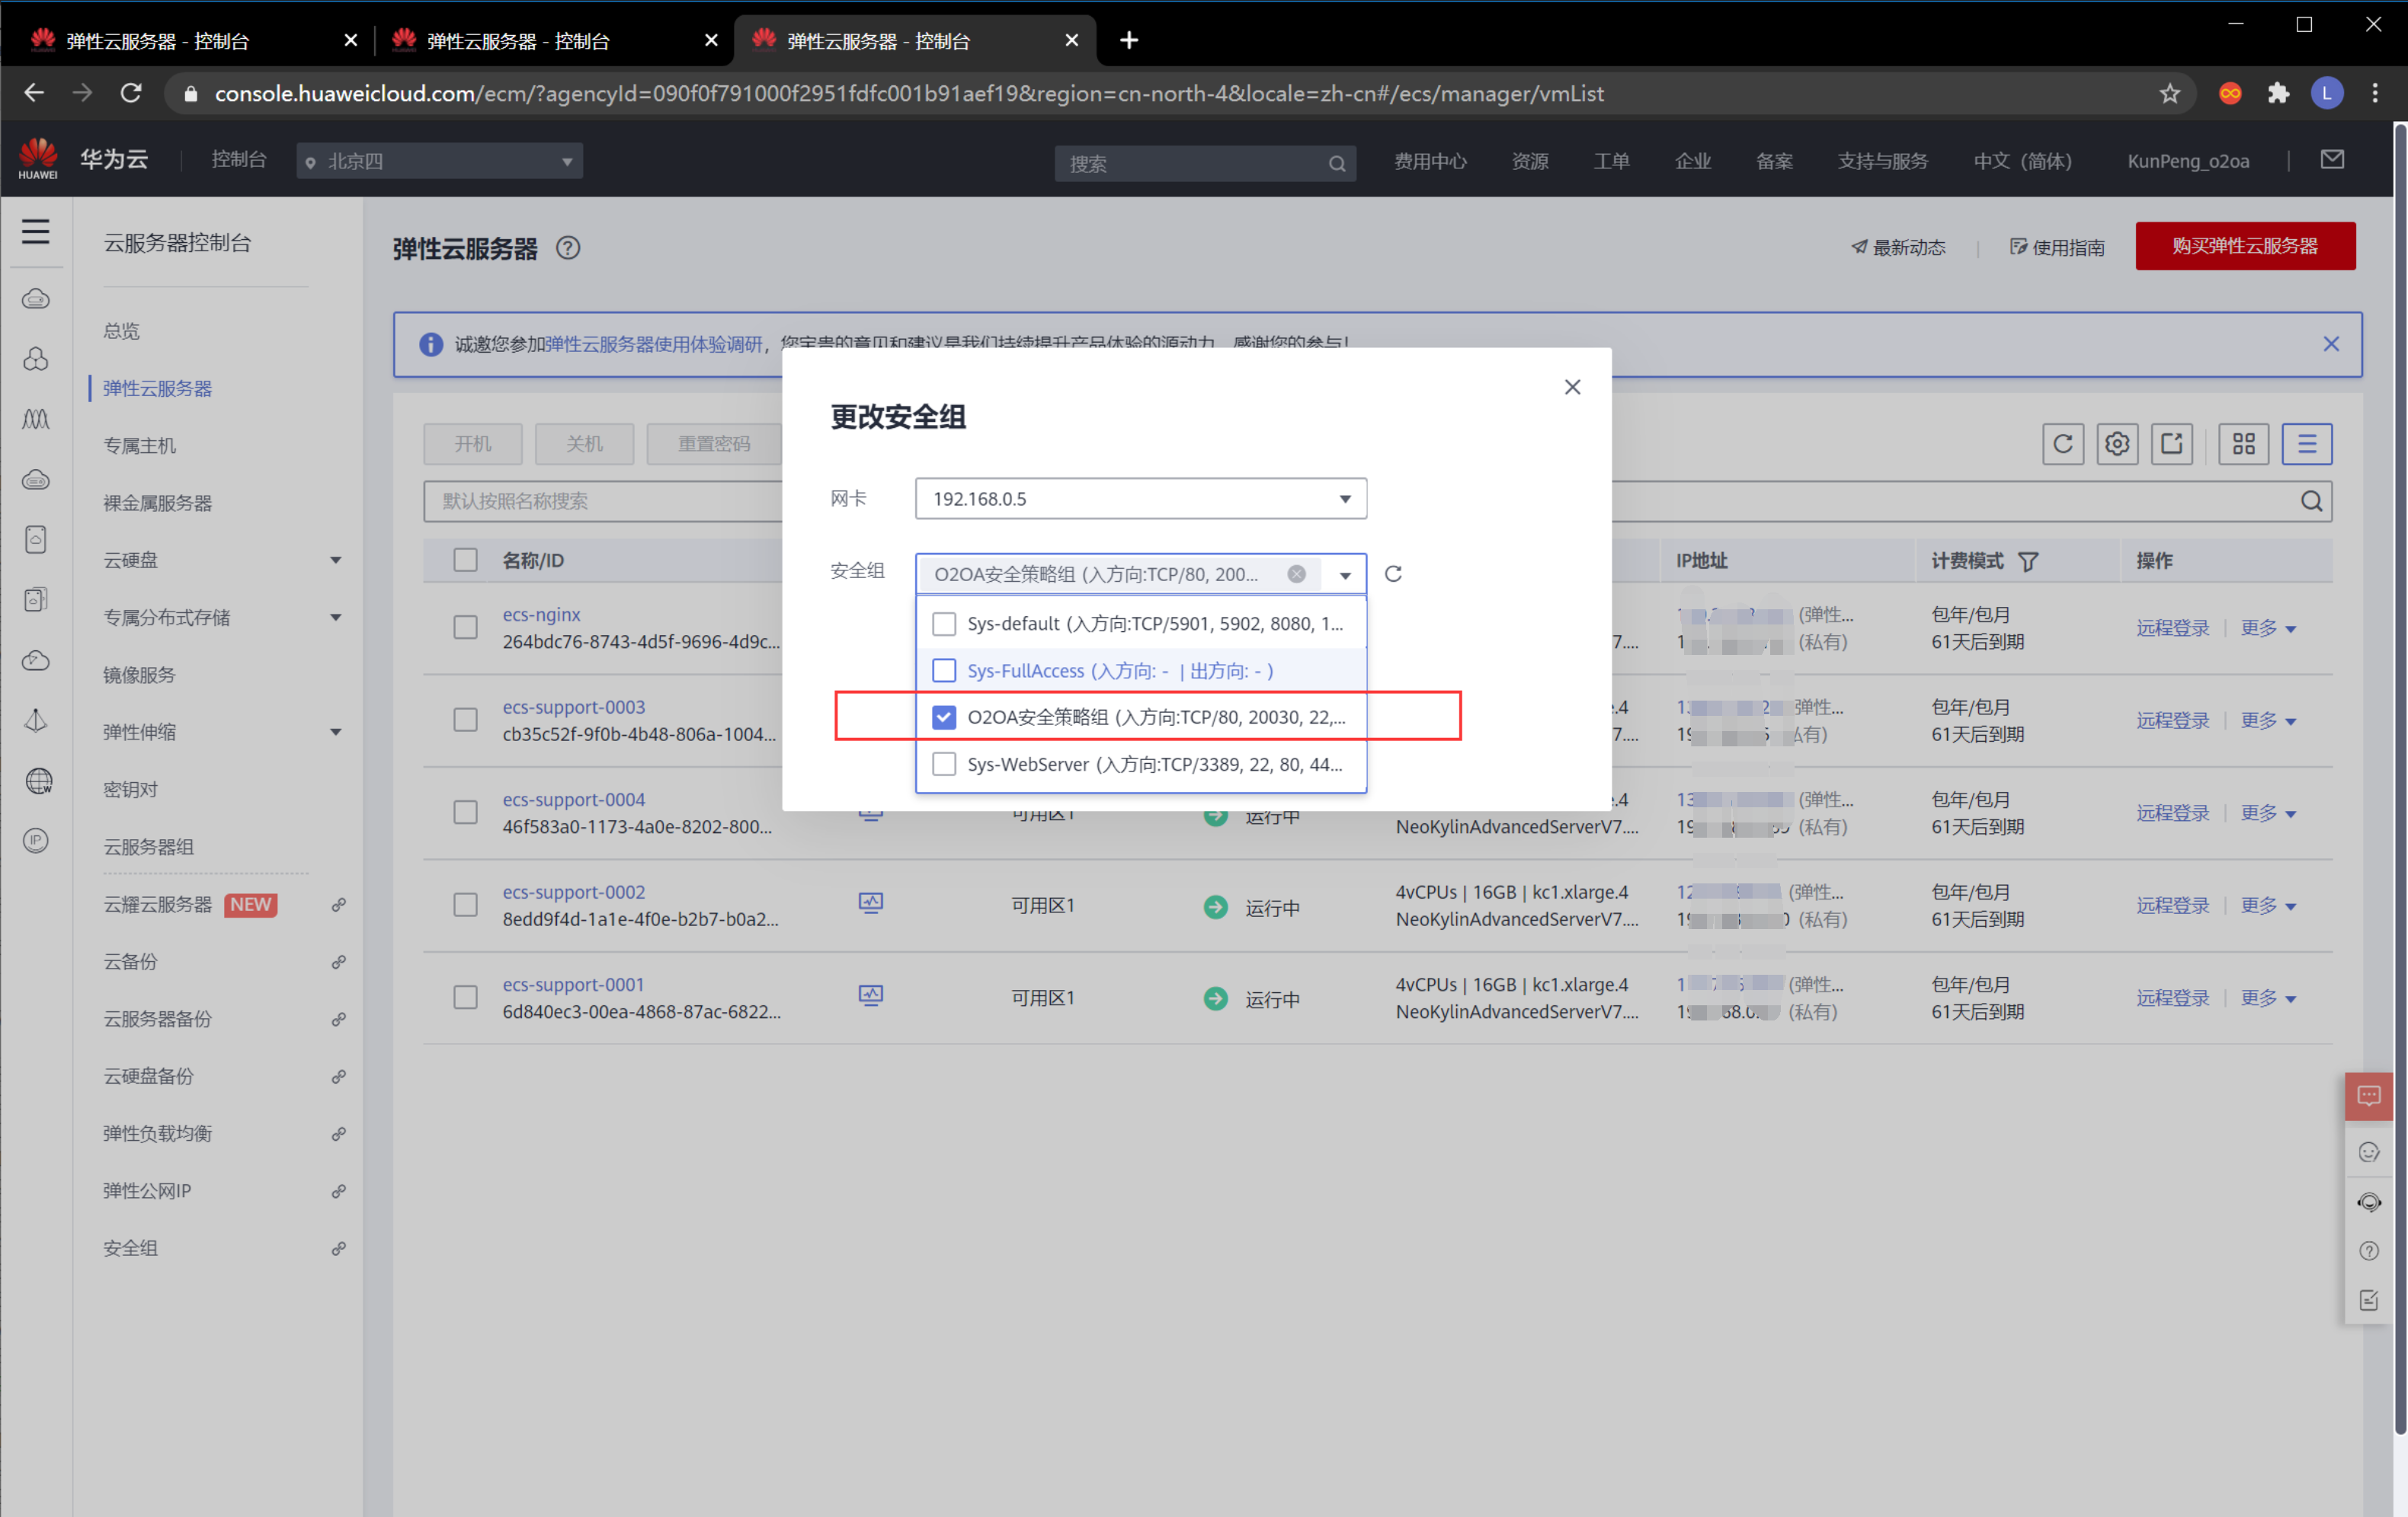Select the ecs-support-0004 row checkbox
Image resolution: width=2408 pixels, height=1517 pixels.
[x=465, y=813]
